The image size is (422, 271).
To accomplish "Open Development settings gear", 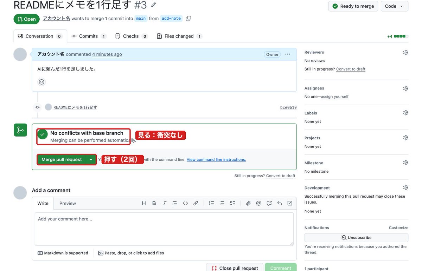I will [405, 187].
